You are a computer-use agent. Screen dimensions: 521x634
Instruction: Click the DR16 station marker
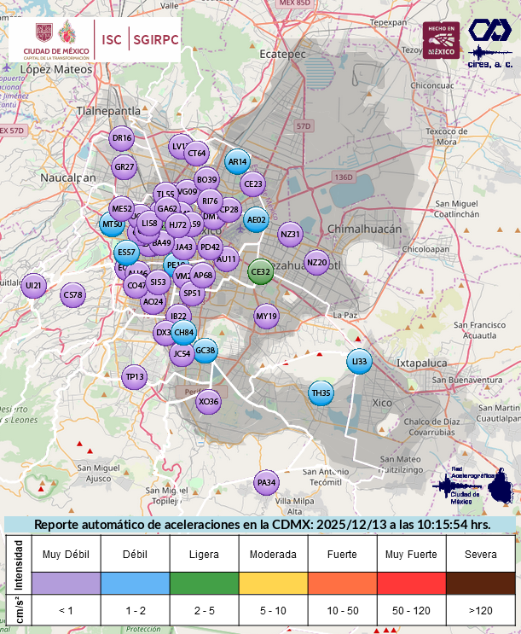click(x=123, y=138)
